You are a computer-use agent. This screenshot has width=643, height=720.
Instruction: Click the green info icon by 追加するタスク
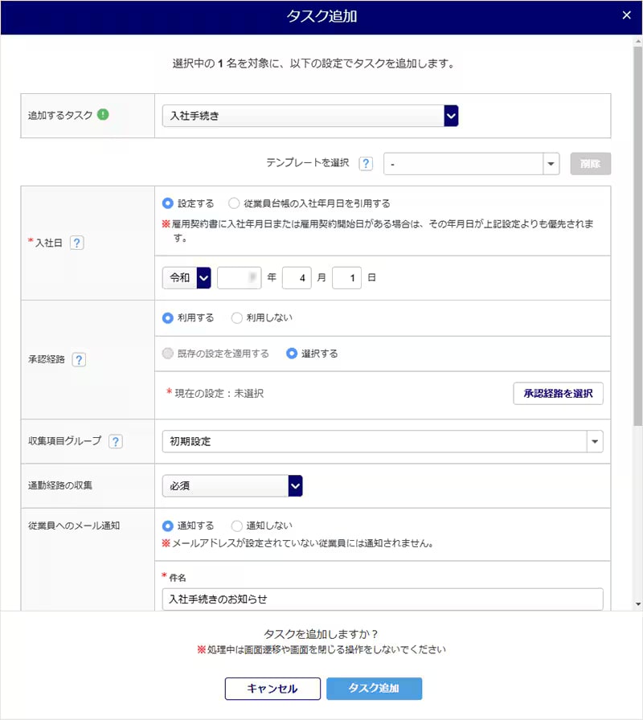(x=103, y=115)
